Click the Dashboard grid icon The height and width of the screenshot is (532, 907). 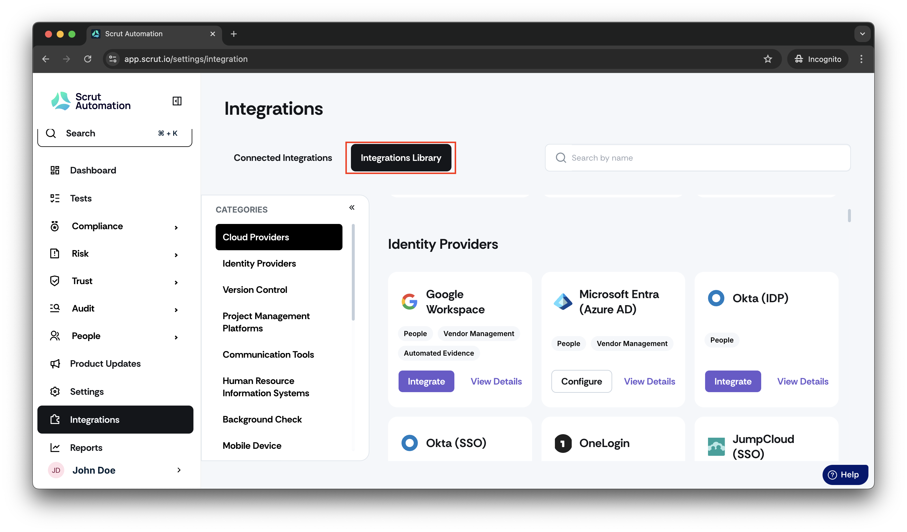[55, 170]
